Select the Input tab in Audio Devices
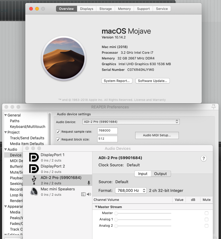Viewport: 221px width, 239px height. pyautogui.click(x=143, y=174)
